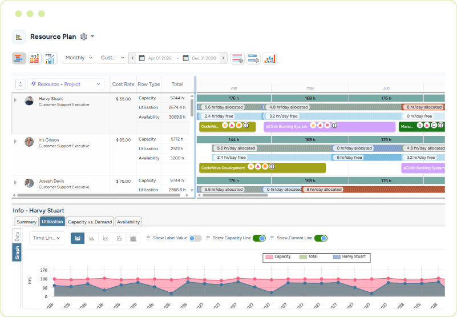Click Harvy Stuart's avatar photo
Viewport: 457px width, 317px height.
click(29, 101)
